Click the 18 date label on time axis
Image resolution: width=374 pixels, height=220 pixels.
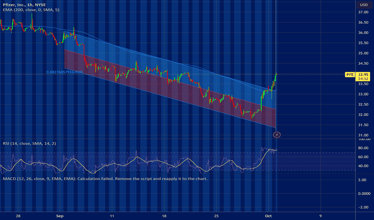click(164, 216)
